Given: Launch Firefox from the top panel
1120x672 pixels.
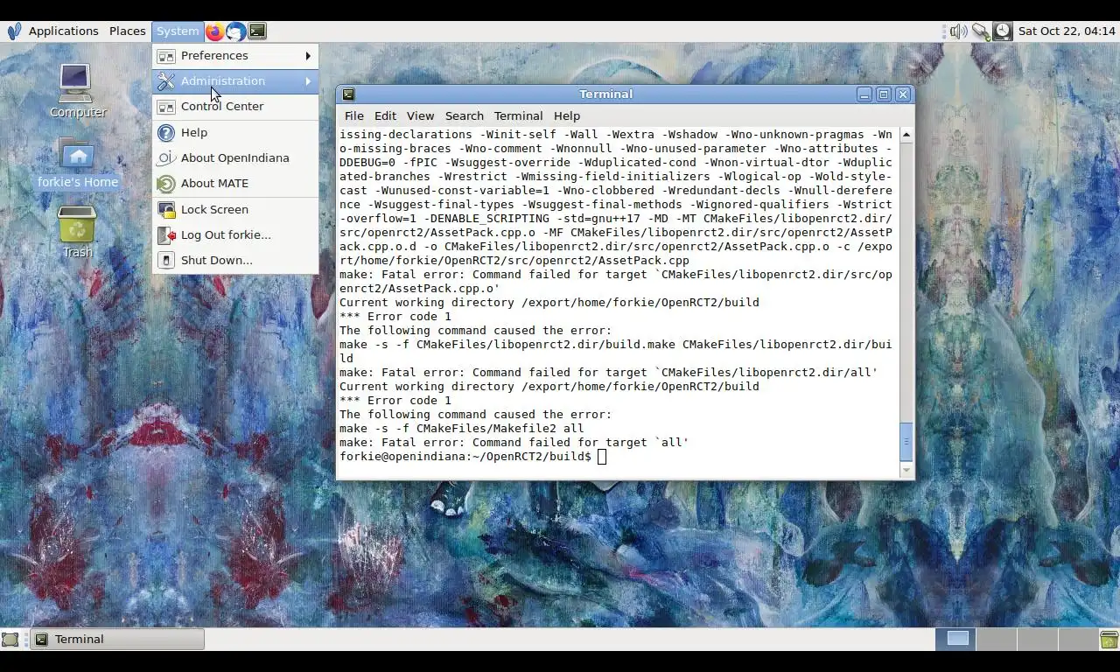Looking at the screenshot, I should point(214,31).
